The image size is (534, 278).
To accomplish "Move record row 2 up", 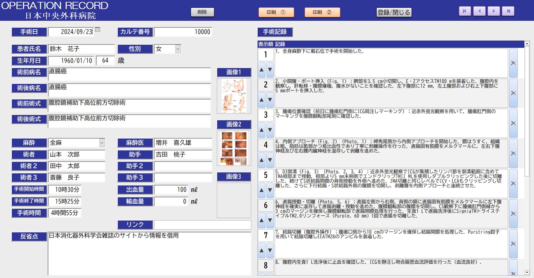I will click(262, 100).
